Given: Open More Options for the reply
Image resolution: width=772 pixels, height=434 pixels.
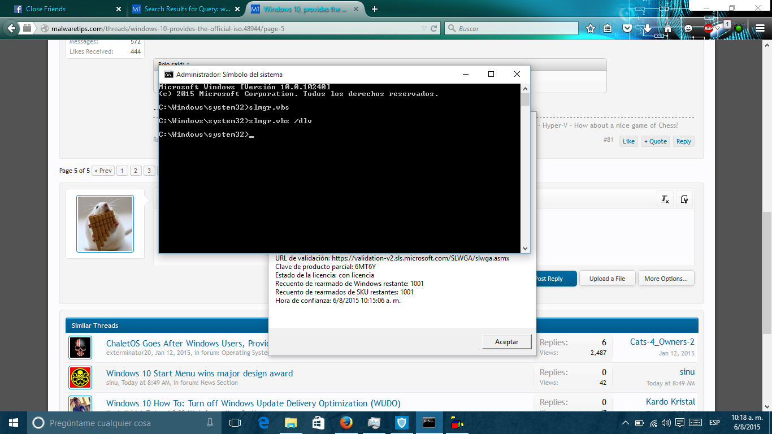Looking at the screenshot, I should [x=666, y=279].
